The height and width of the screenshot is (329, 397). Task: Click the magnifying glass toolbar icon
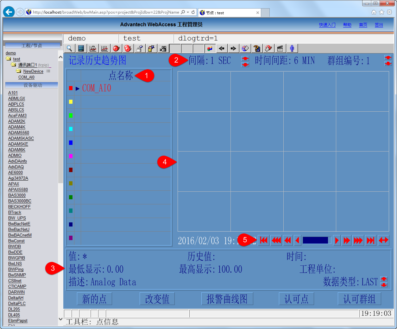pos(69,48)
